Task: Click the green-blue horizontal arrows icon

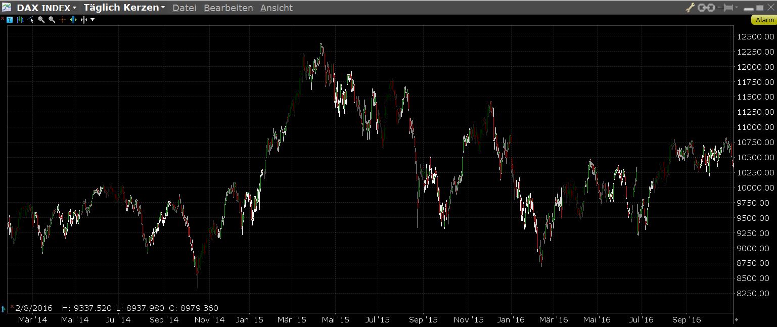Action: [x=73, y=20]
